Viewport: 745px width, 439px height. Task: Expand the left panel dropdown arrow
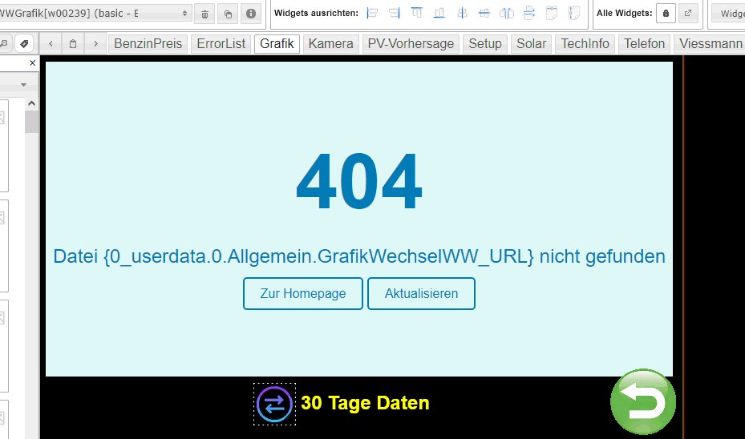23,84
